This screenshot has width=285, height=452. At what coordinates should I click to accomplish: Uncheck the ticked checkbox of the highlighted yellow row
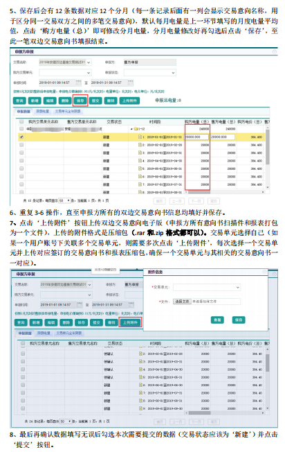(21, 137)
